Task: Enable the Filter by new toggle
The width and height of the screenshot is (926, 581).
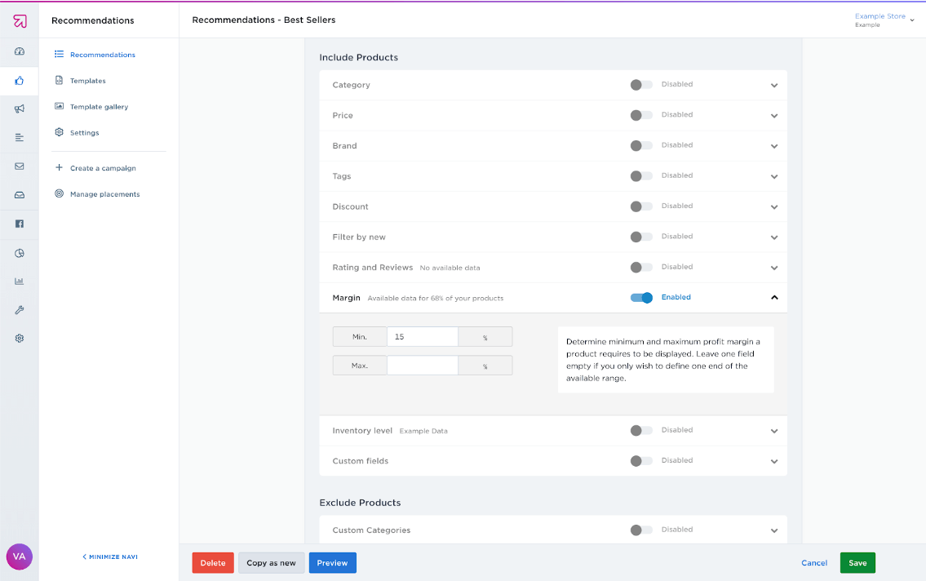Action: point(641,237)
